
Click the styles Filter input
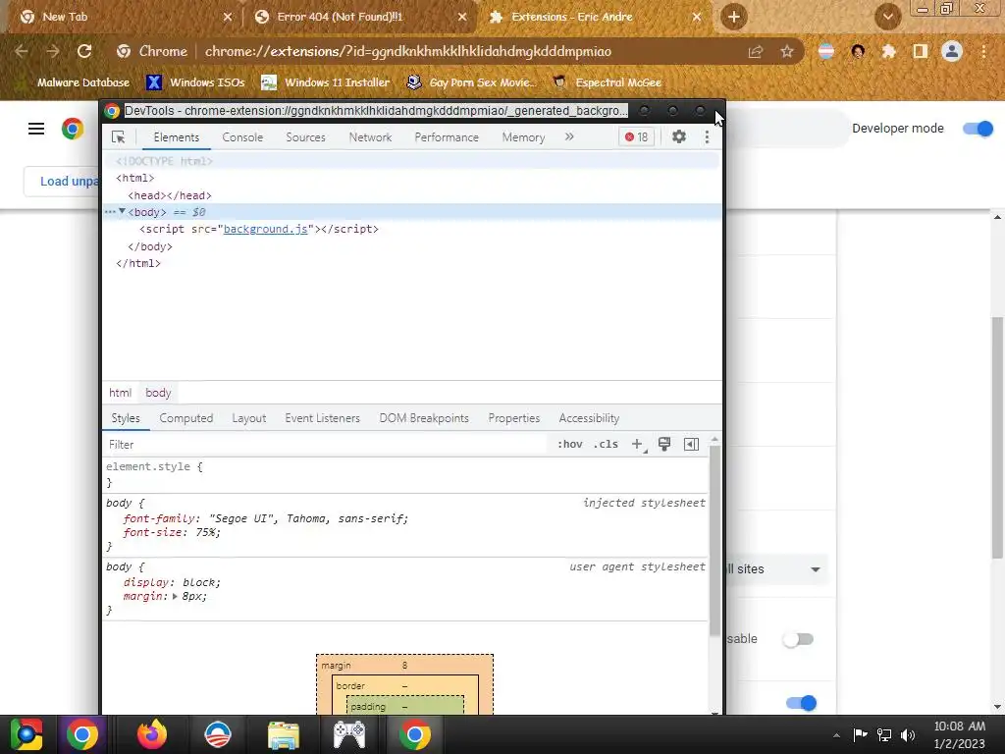pyautogui.click(x=326, y=445)
